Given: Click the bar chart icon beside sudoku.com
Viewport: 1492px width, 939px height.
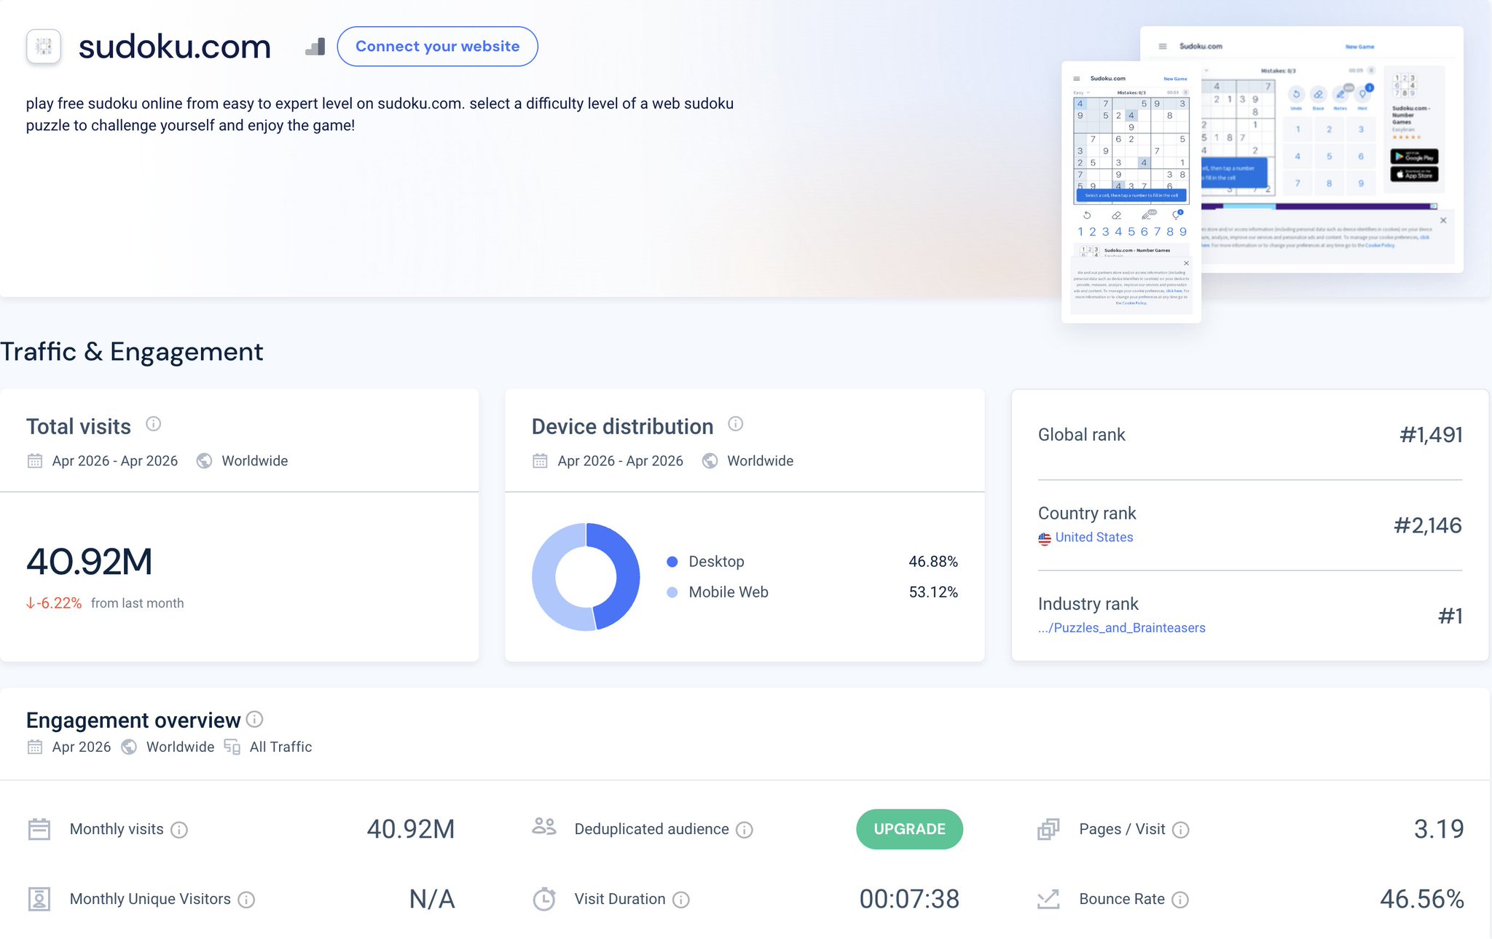Looking at the screenshot, I should (315, 47).
